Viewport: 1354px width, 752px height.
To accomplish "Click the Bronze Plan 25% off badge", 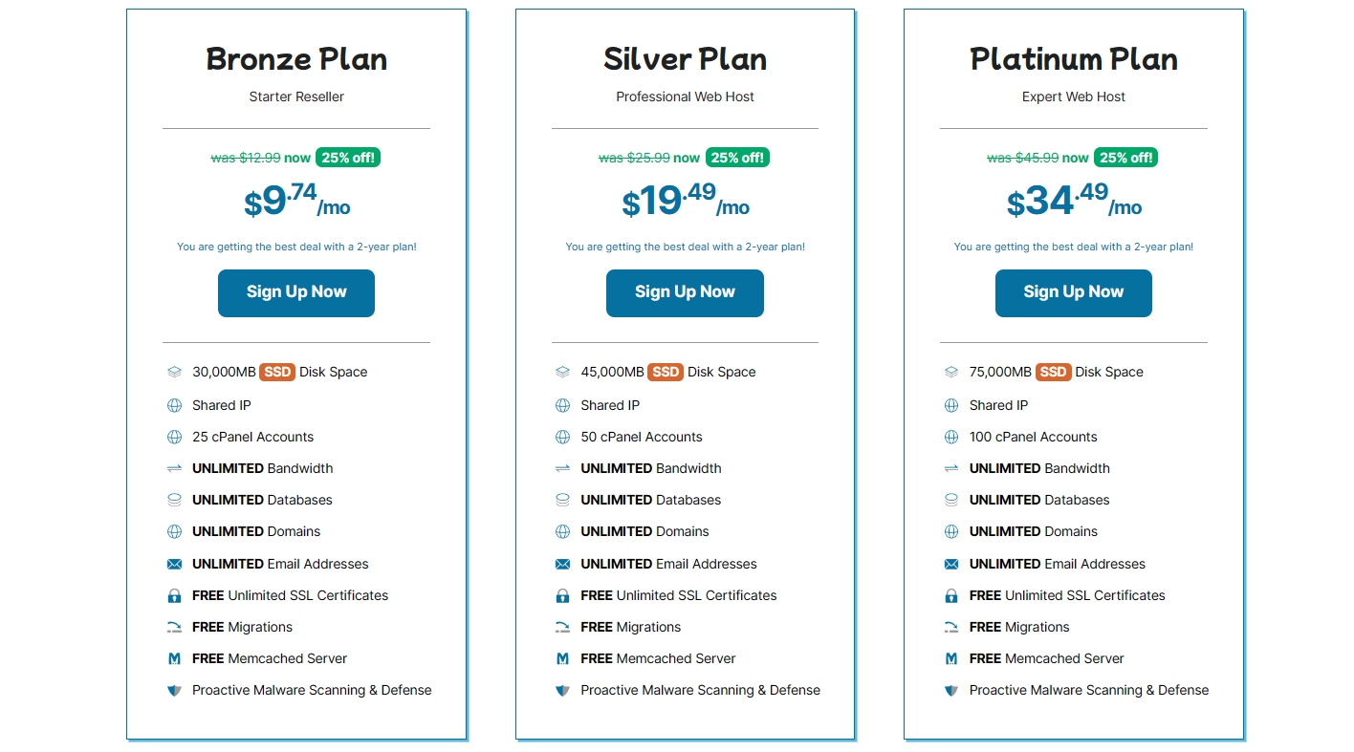I will click(x=348, y=158).
